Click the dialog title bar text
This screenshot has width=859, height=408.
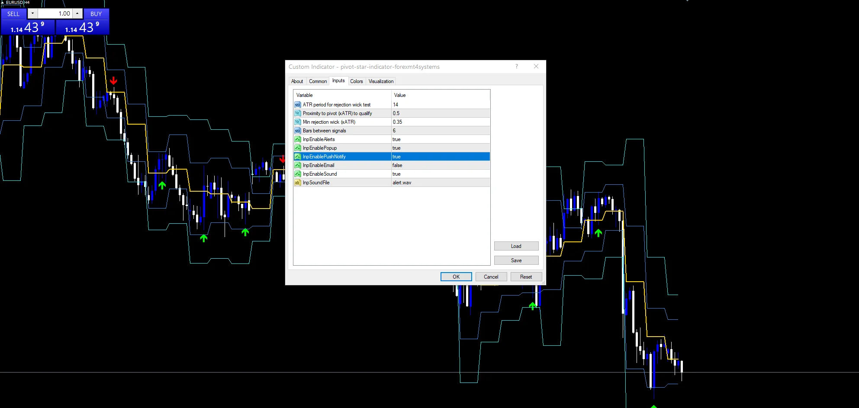click(364, 67)
